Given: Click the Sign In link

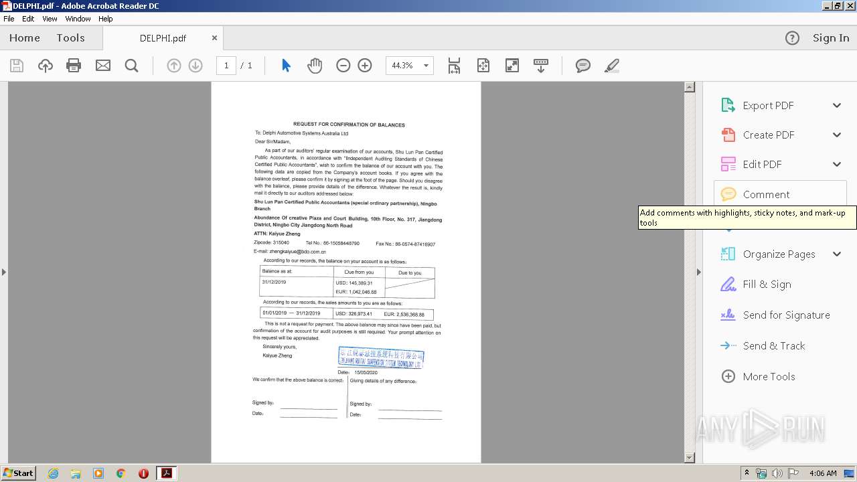Looking at the screenshot, I should (x=831, y=38).
